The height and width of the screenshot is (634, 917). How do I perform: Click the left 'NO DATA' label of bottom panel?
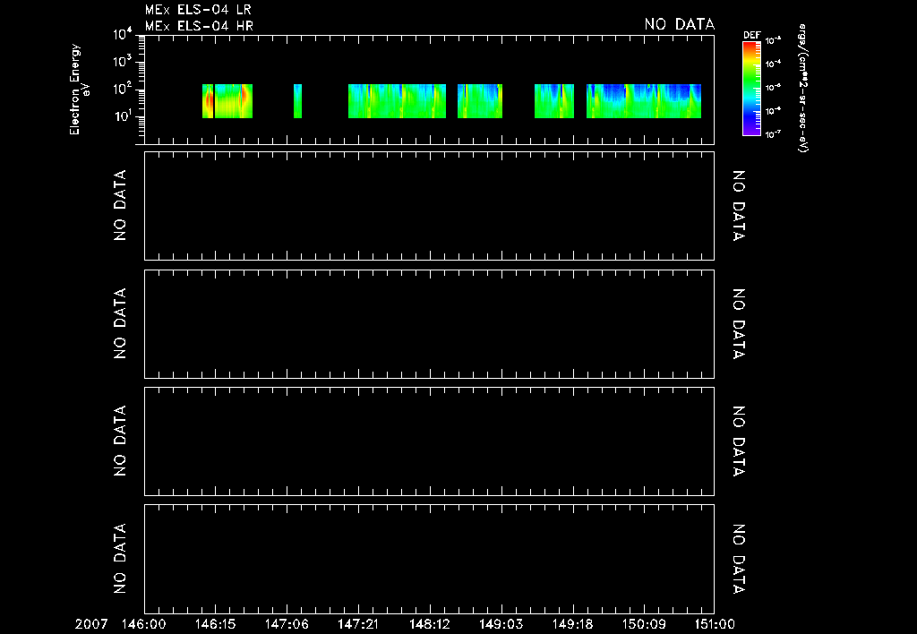pos(120,559)
